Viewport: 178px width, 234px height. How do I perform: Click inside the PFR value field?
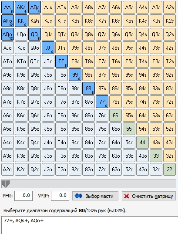pyautogui.click(x=24, y=196)
